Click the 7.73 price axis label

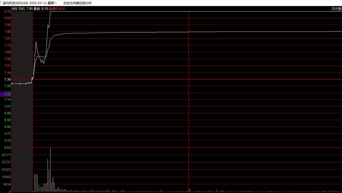pyautogui.click(x=8, y=45)
